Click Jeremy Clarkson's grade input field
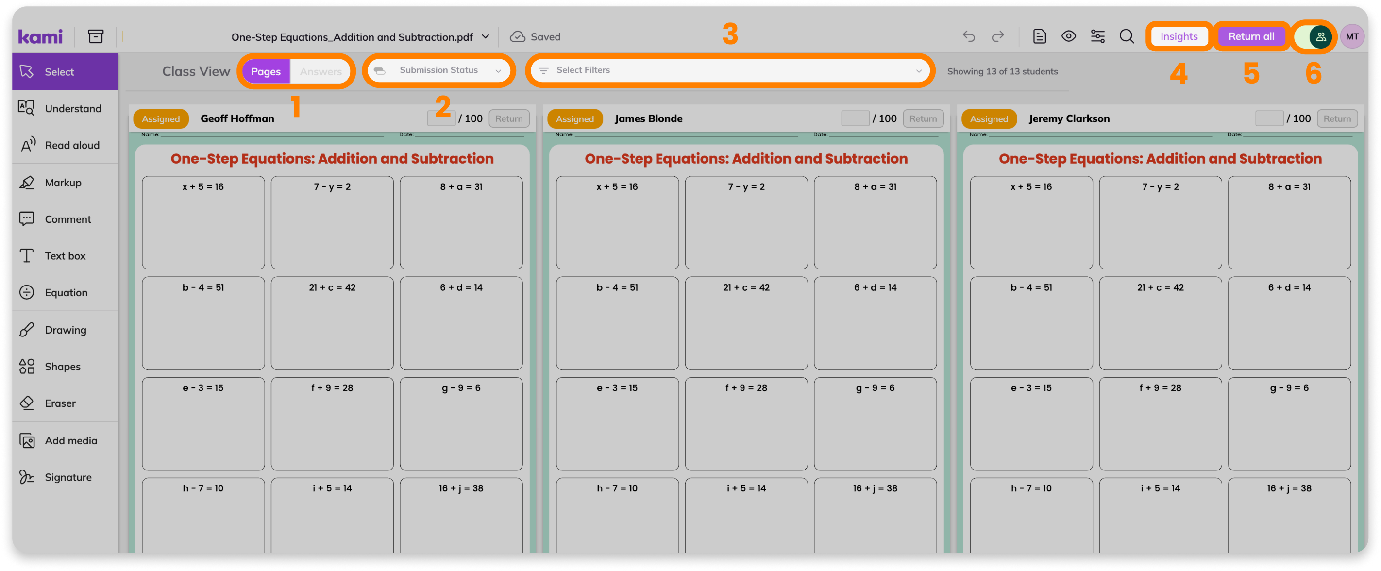Image resolution: width=1381 pixels, height=571 pixels. 1269,118
